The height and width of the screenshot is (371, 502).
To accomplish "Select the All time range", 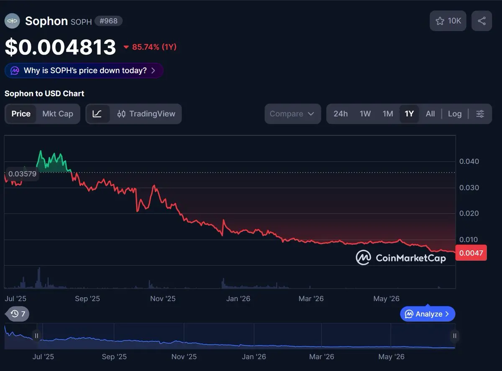I will (x=430, y=114).
